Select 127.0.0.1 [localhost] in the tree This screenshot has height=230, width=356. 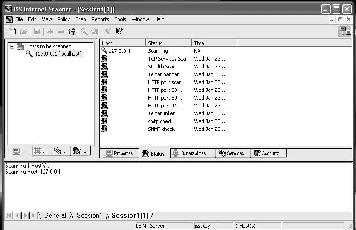[x=58, y=54]
